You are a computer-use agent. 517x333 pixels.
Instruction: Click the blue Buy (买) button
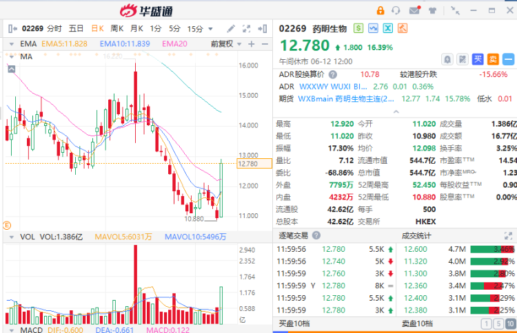(x=478, y=60)
